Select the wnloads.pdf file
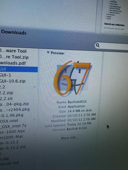This screenshot has width=128, height=170. 13,63
